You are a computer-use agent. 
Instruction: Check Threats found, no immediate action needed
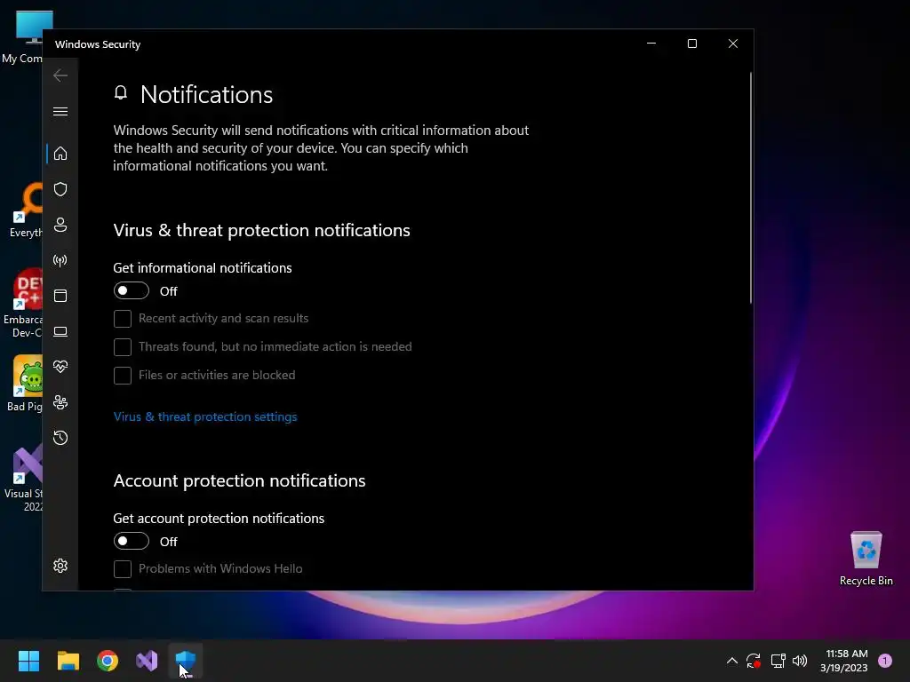(123, 347)
